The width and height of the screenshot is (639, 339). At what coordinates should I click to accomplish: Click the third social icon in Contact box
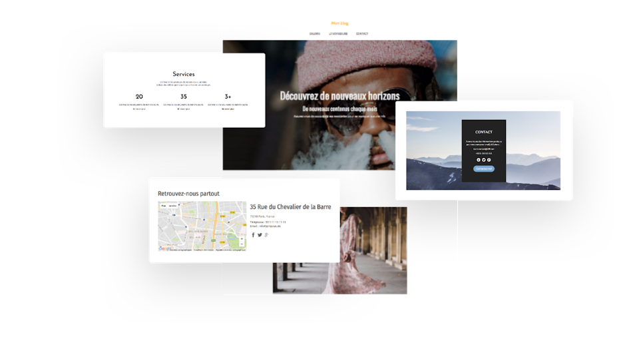pyautogui.click(x=489, y=160)
